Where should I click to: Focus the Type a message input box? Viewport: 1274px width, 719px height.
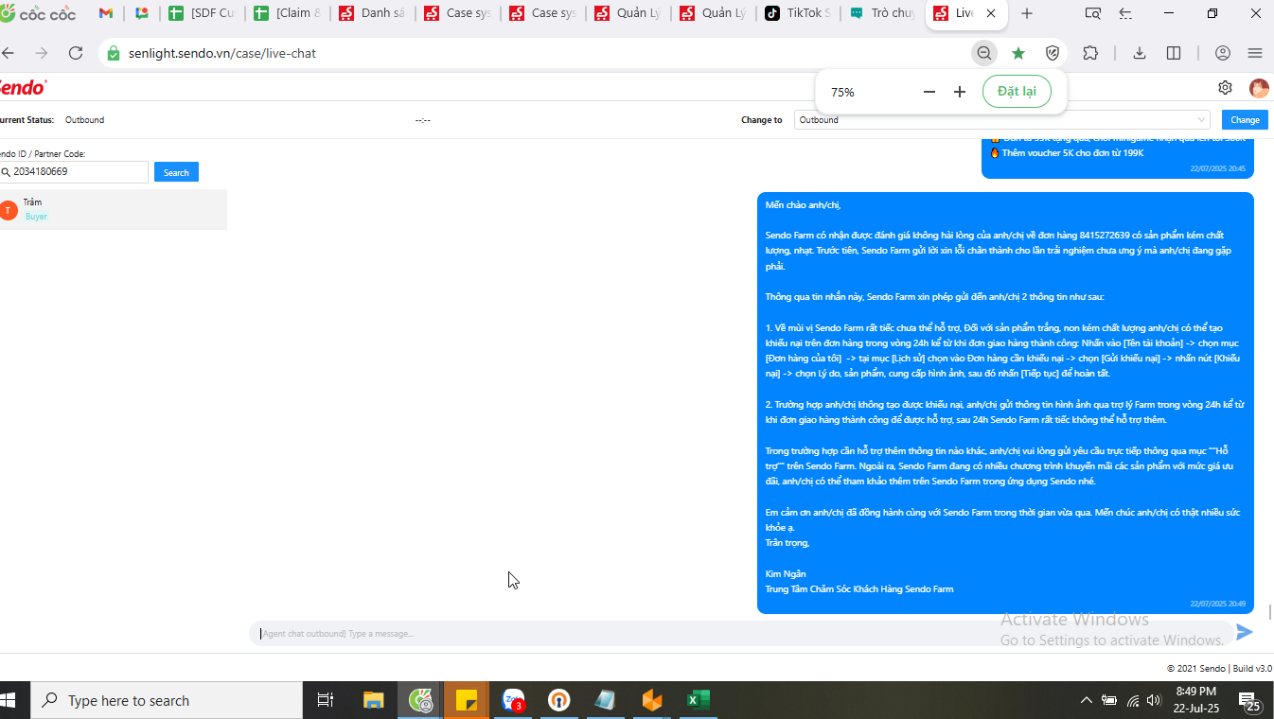741,633
